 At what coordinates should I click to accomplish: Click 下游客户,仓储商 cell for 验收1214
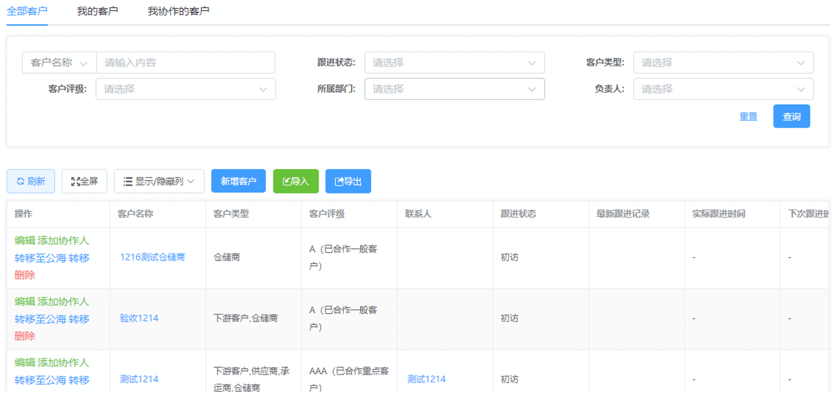pyautogui.click(x=245, y=318)
